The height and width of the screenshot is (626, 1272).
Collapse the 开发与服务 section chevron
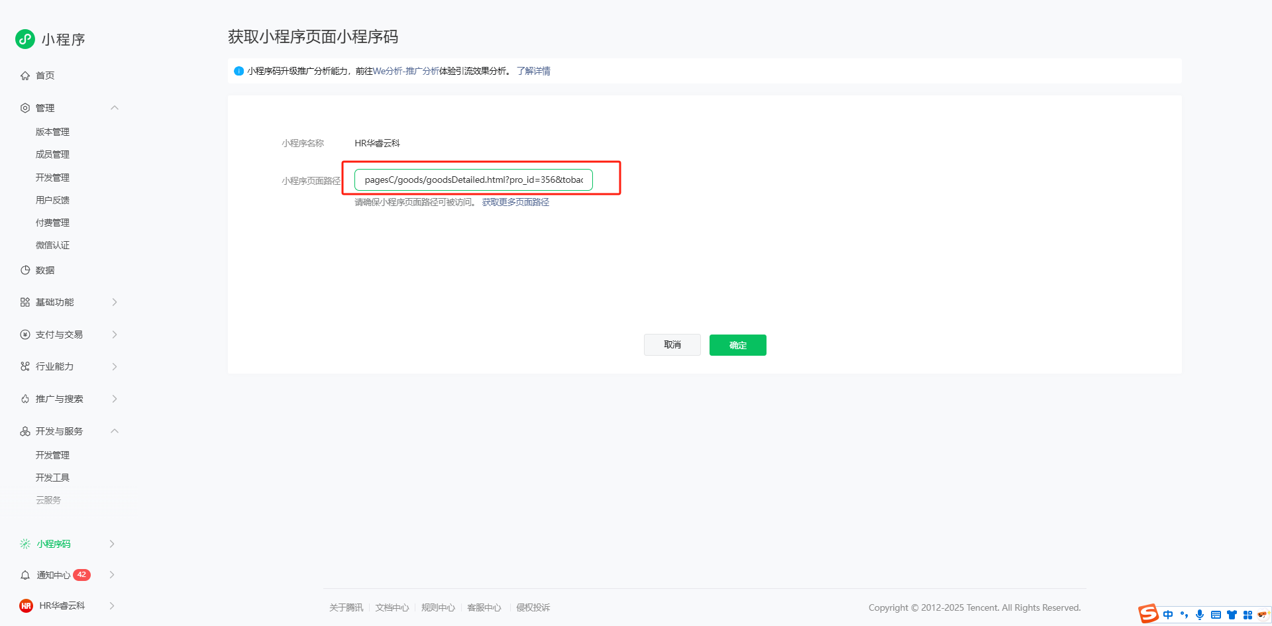115,431
